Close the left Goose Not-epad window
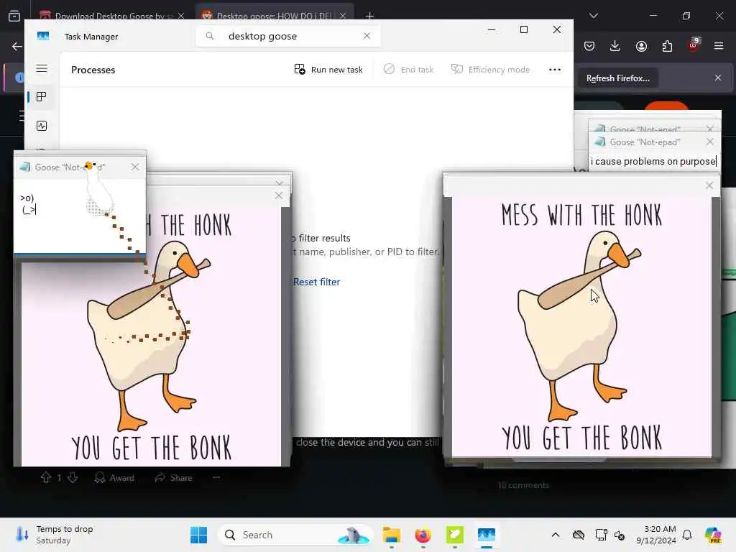This screenshot has width=736, height=552. (135, 167)
